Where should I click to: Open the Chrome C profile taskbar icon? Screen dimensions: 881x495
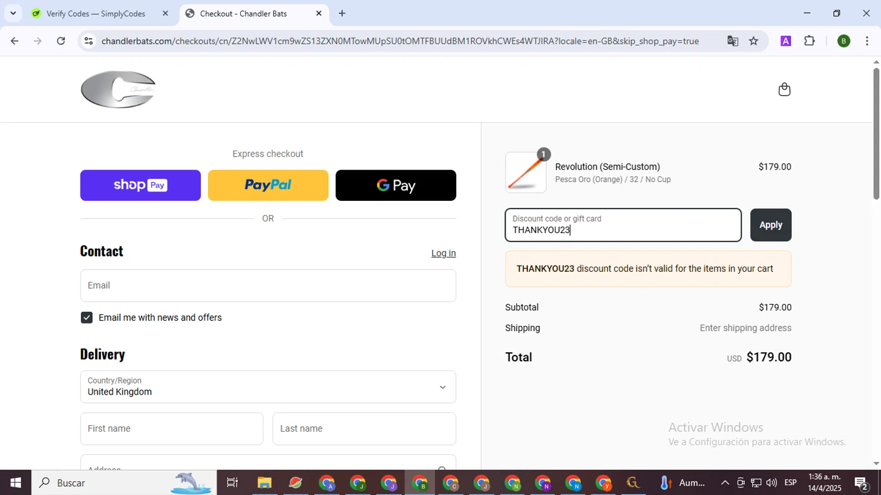coord(450,483)
